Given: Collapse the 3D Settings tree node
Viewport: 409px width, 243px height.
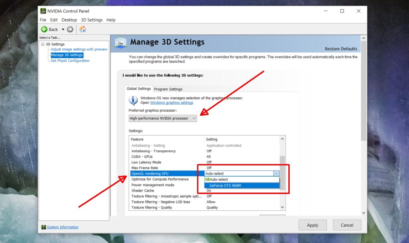Looking at the screenshot, I should pyautogui.click(x=42, y=44).
